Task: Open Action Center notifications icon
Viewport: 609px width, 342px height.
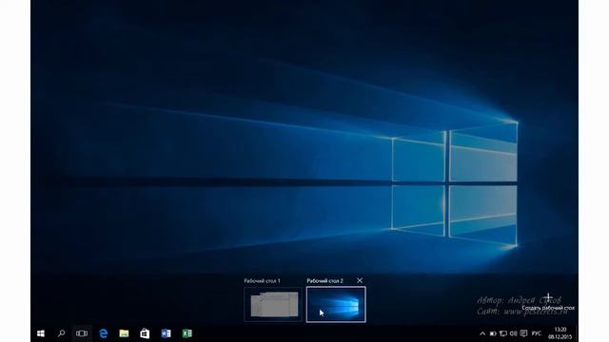Action: (523, 333)
